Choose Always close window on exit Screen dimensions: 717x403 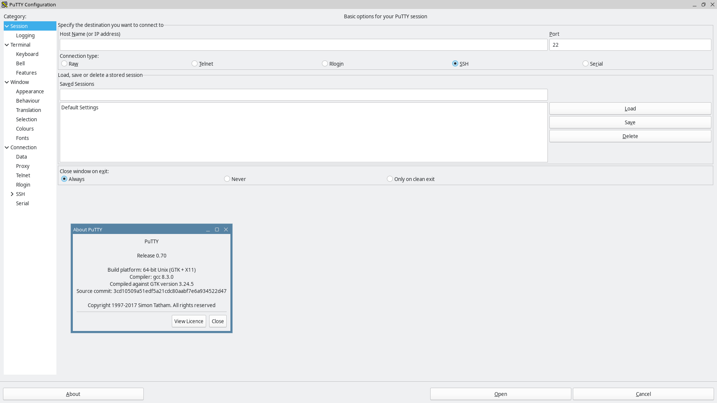click(x=64, y=179)
